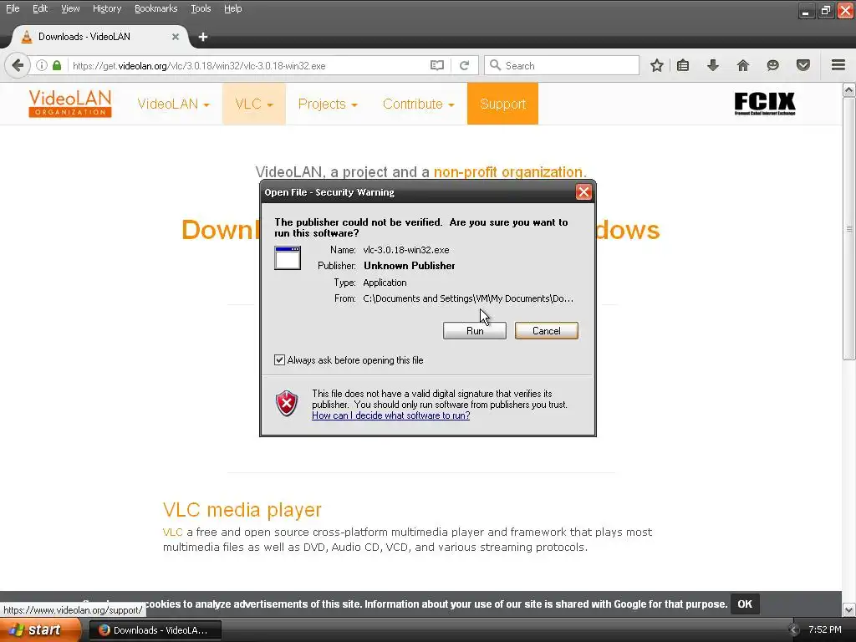This screenshot has width=856, height=642.
Task: Open site information icon in address bar
Action: coord(42,65)
